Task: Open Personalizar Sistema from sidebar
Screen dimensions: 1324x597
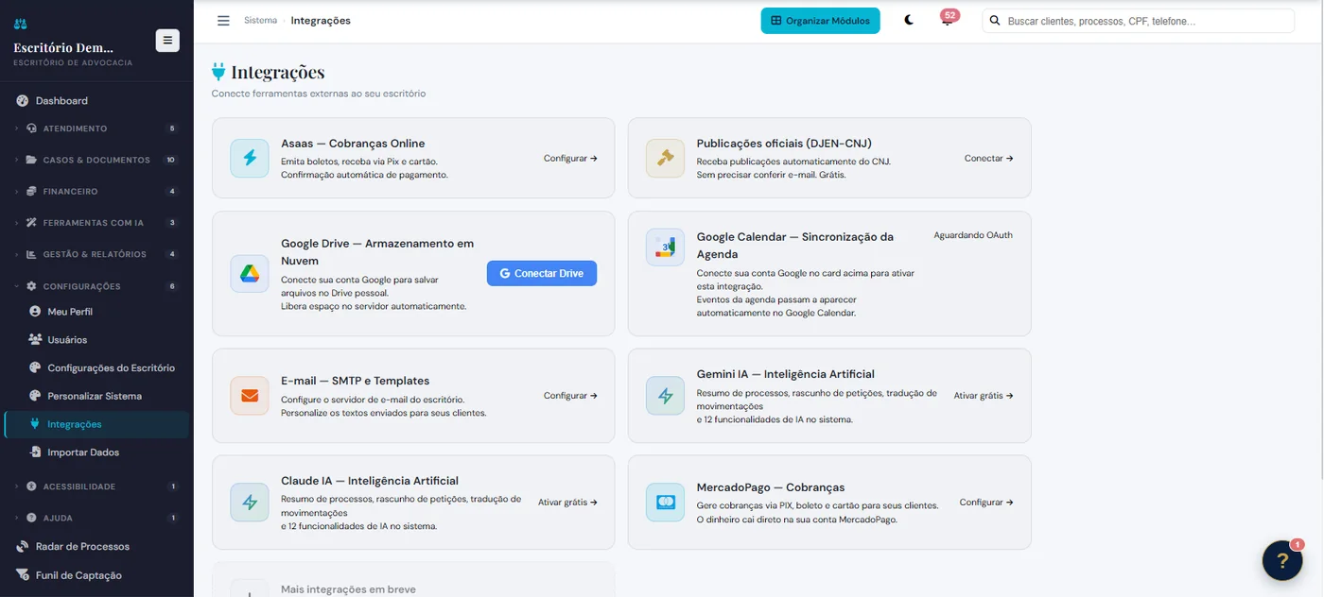Action: pyautogui.click(x=96, y=396)
